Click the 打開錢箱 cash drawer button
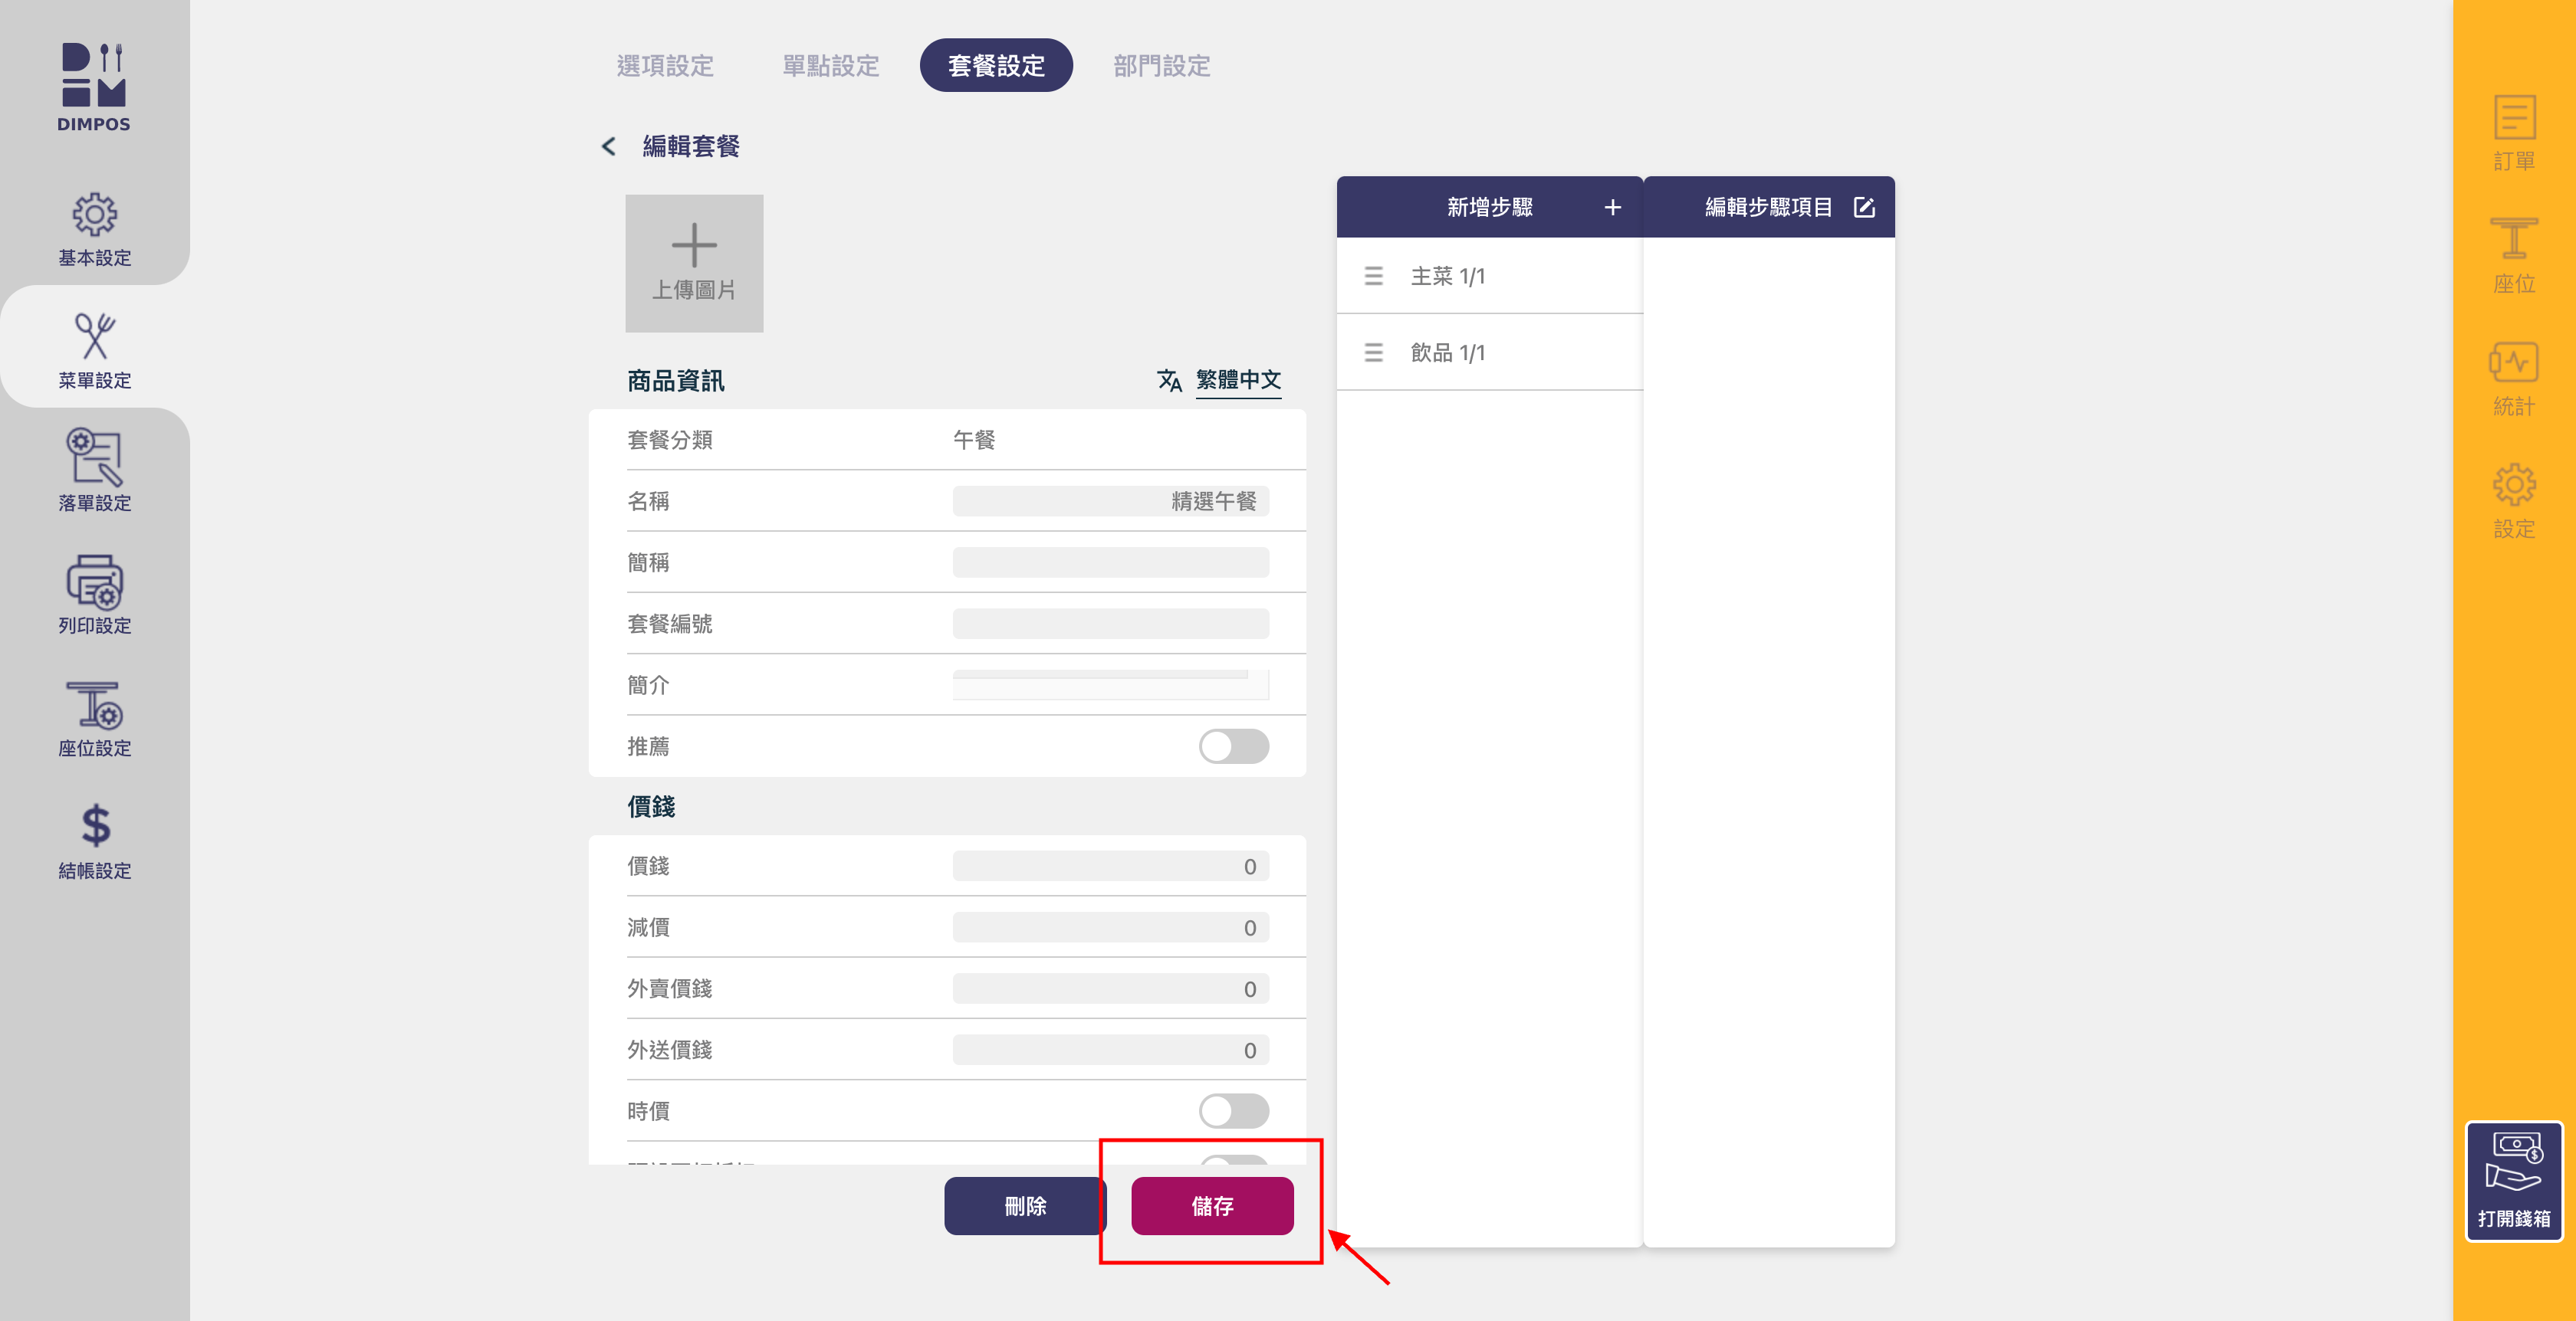Viewport: 2576px width, 1321px height. tap(2513, 1181)
